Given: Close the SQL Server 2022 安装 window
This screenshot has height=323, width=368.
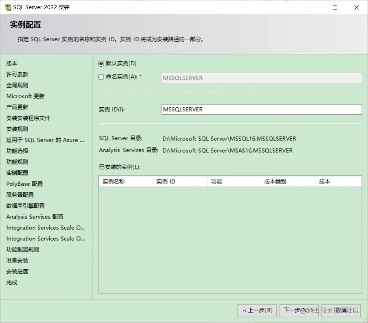Looking at the screenshot, I should pyautogui.click(x=357, y=7).
